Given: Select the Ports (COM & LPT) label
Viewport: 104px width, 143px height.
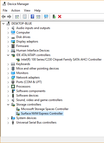Looking at the screenshot, I should pos(29,82).
